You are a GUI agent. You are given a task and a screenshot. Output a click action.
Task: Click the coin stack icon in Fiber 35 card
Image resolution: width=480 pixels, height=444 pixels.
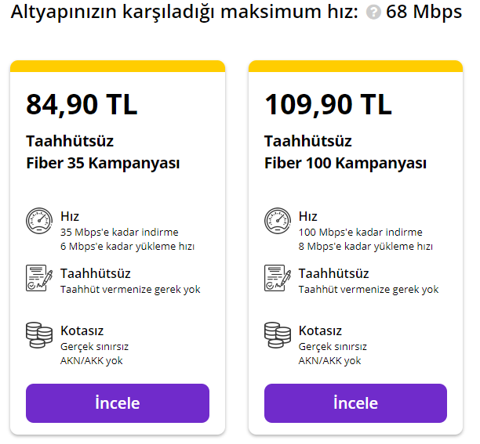(38, 334)
